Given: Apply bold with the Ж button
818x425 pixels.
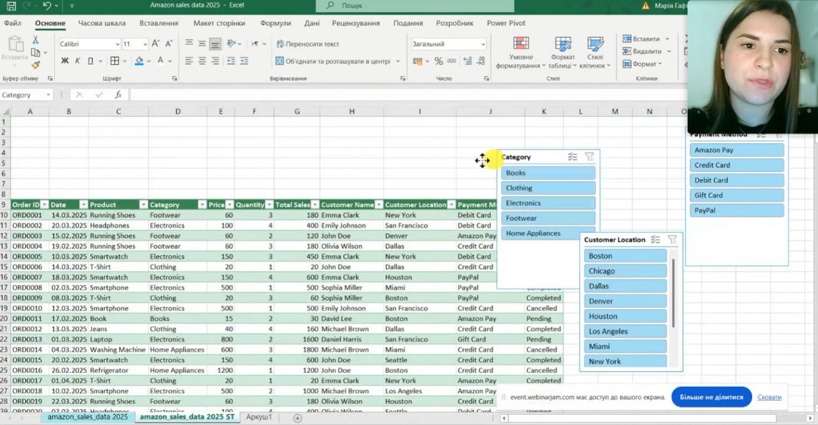Looking at the screenshot, I should [x=65, y=61].
